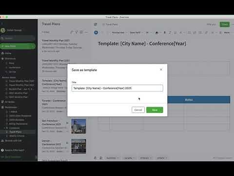The height and width of the screenshot is (176, 234).
Task: Insert a checklist
Action: (200, 33)
